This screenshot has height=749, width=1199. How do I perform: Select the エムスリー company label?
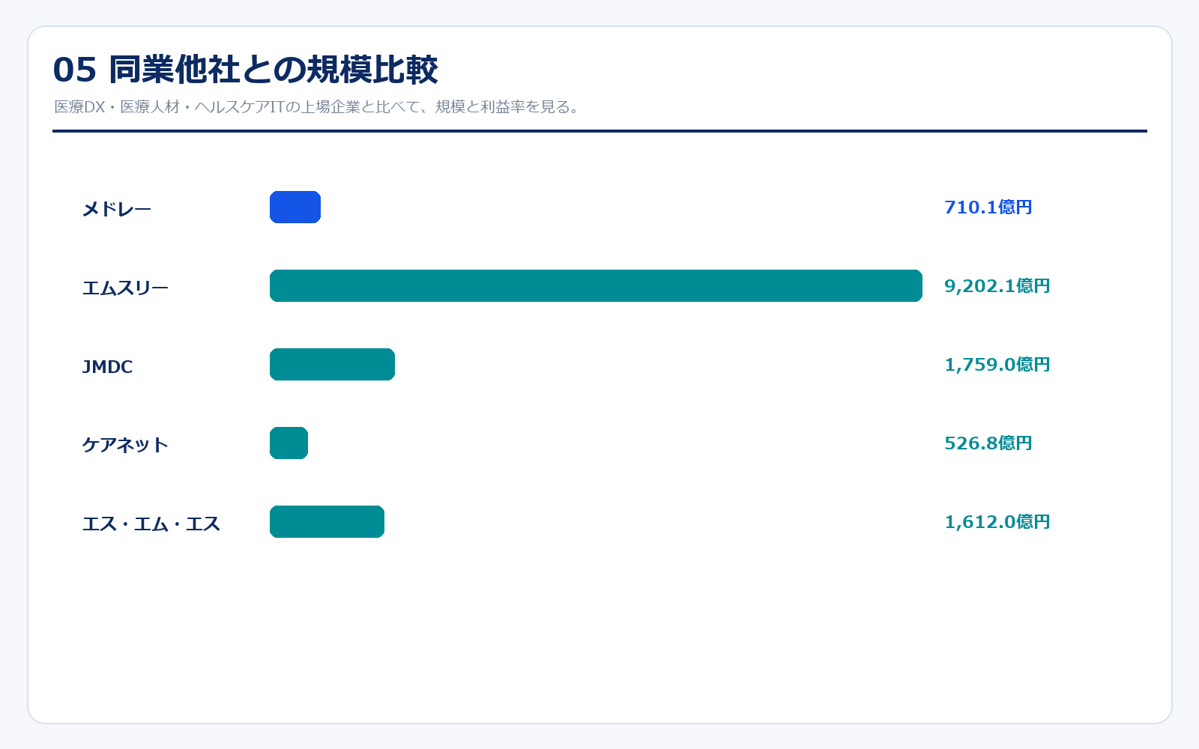click(x=125, y=288)
